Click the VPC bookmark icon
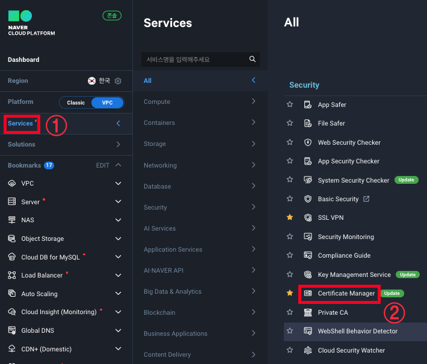This screenshot has width=427, height=364. click(x=11, y=183)
